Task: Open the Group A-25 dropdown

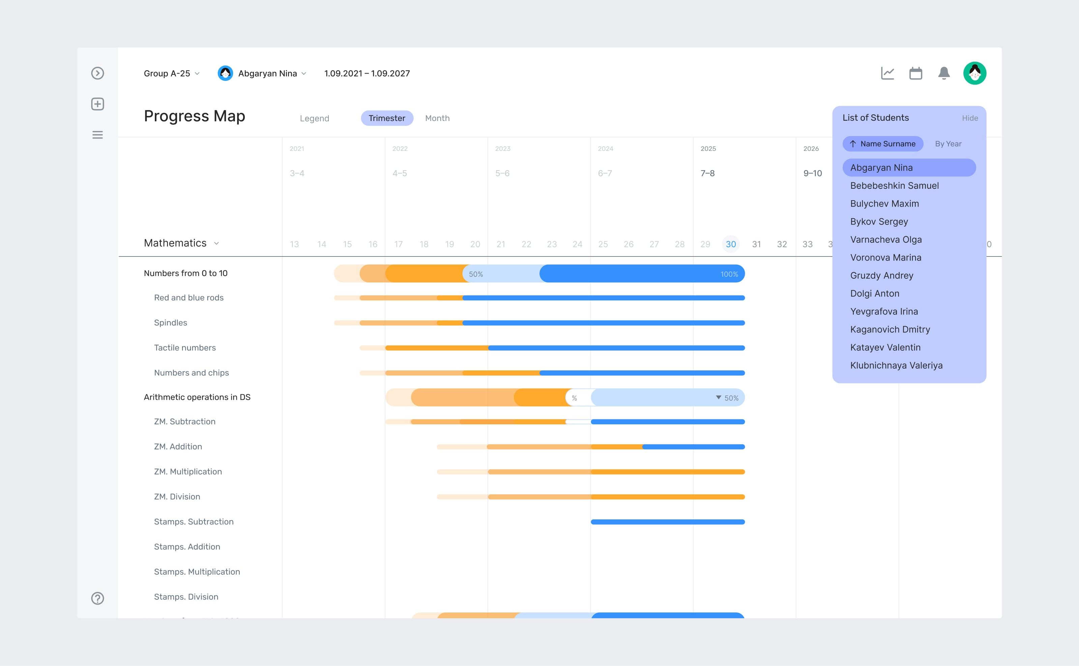Action: click(x=171, y=73)
